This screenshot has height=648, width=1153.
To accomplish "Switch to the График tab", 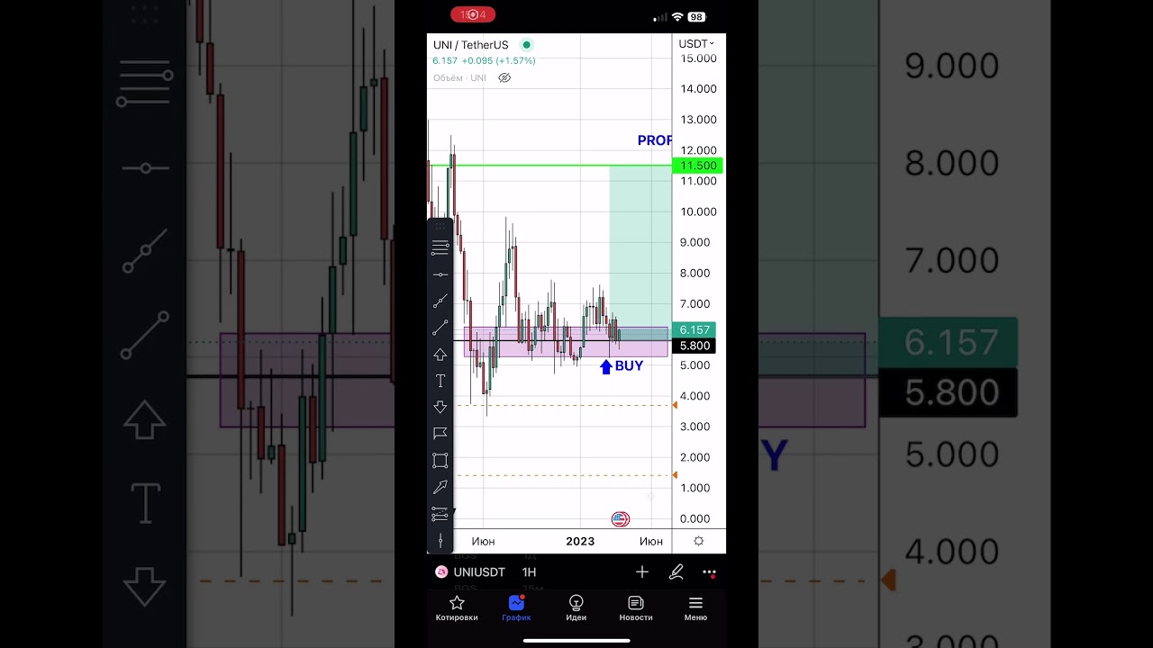I will [516, 607].
